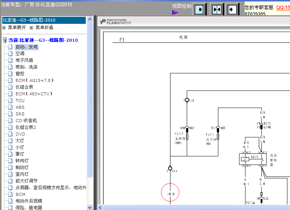Click the sidebar scroll-up arrow

point(90,19)
